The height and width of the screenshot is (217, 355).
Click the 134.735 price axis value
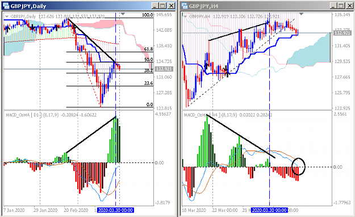click(164, 61)
